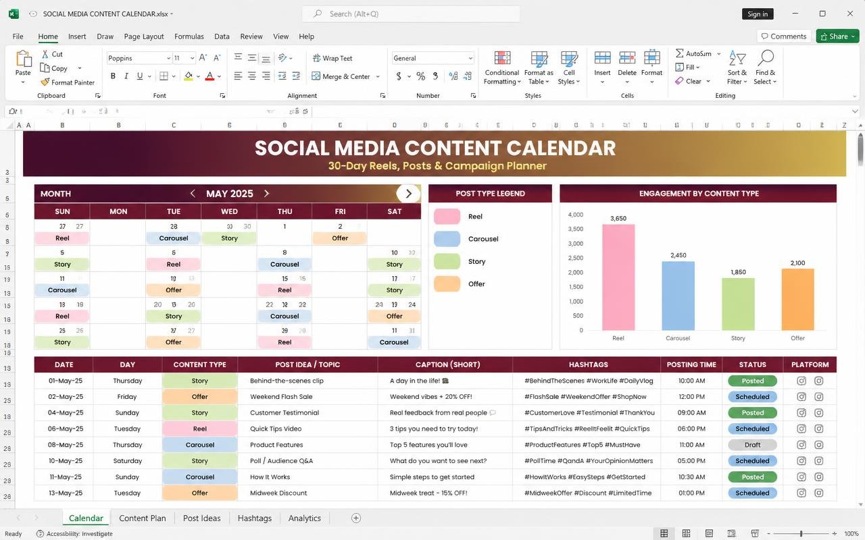865x540 pixels.
Task: Click the Sign in button
Action: click(758, 14)
